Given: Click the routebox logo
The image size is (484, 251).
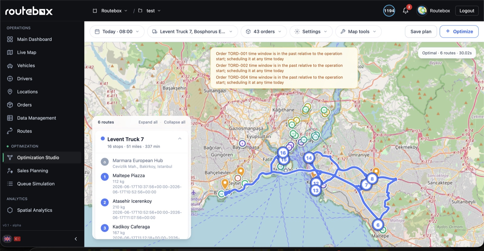Looking at the screenshot, I should coord(29,11).
